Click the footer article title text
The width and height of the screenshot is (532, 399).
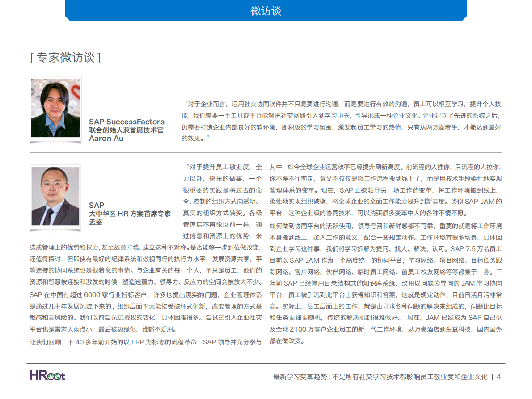click(x=380, y=377)
